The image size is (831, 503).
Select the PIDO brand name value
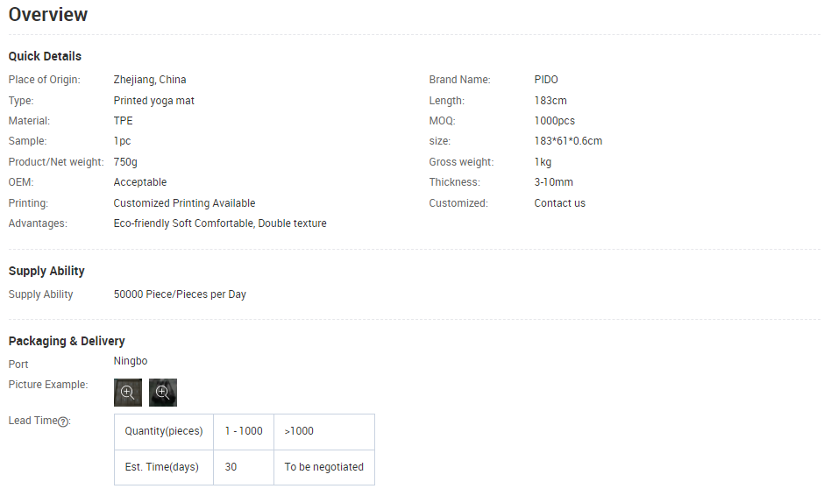(x=546, y=80)
